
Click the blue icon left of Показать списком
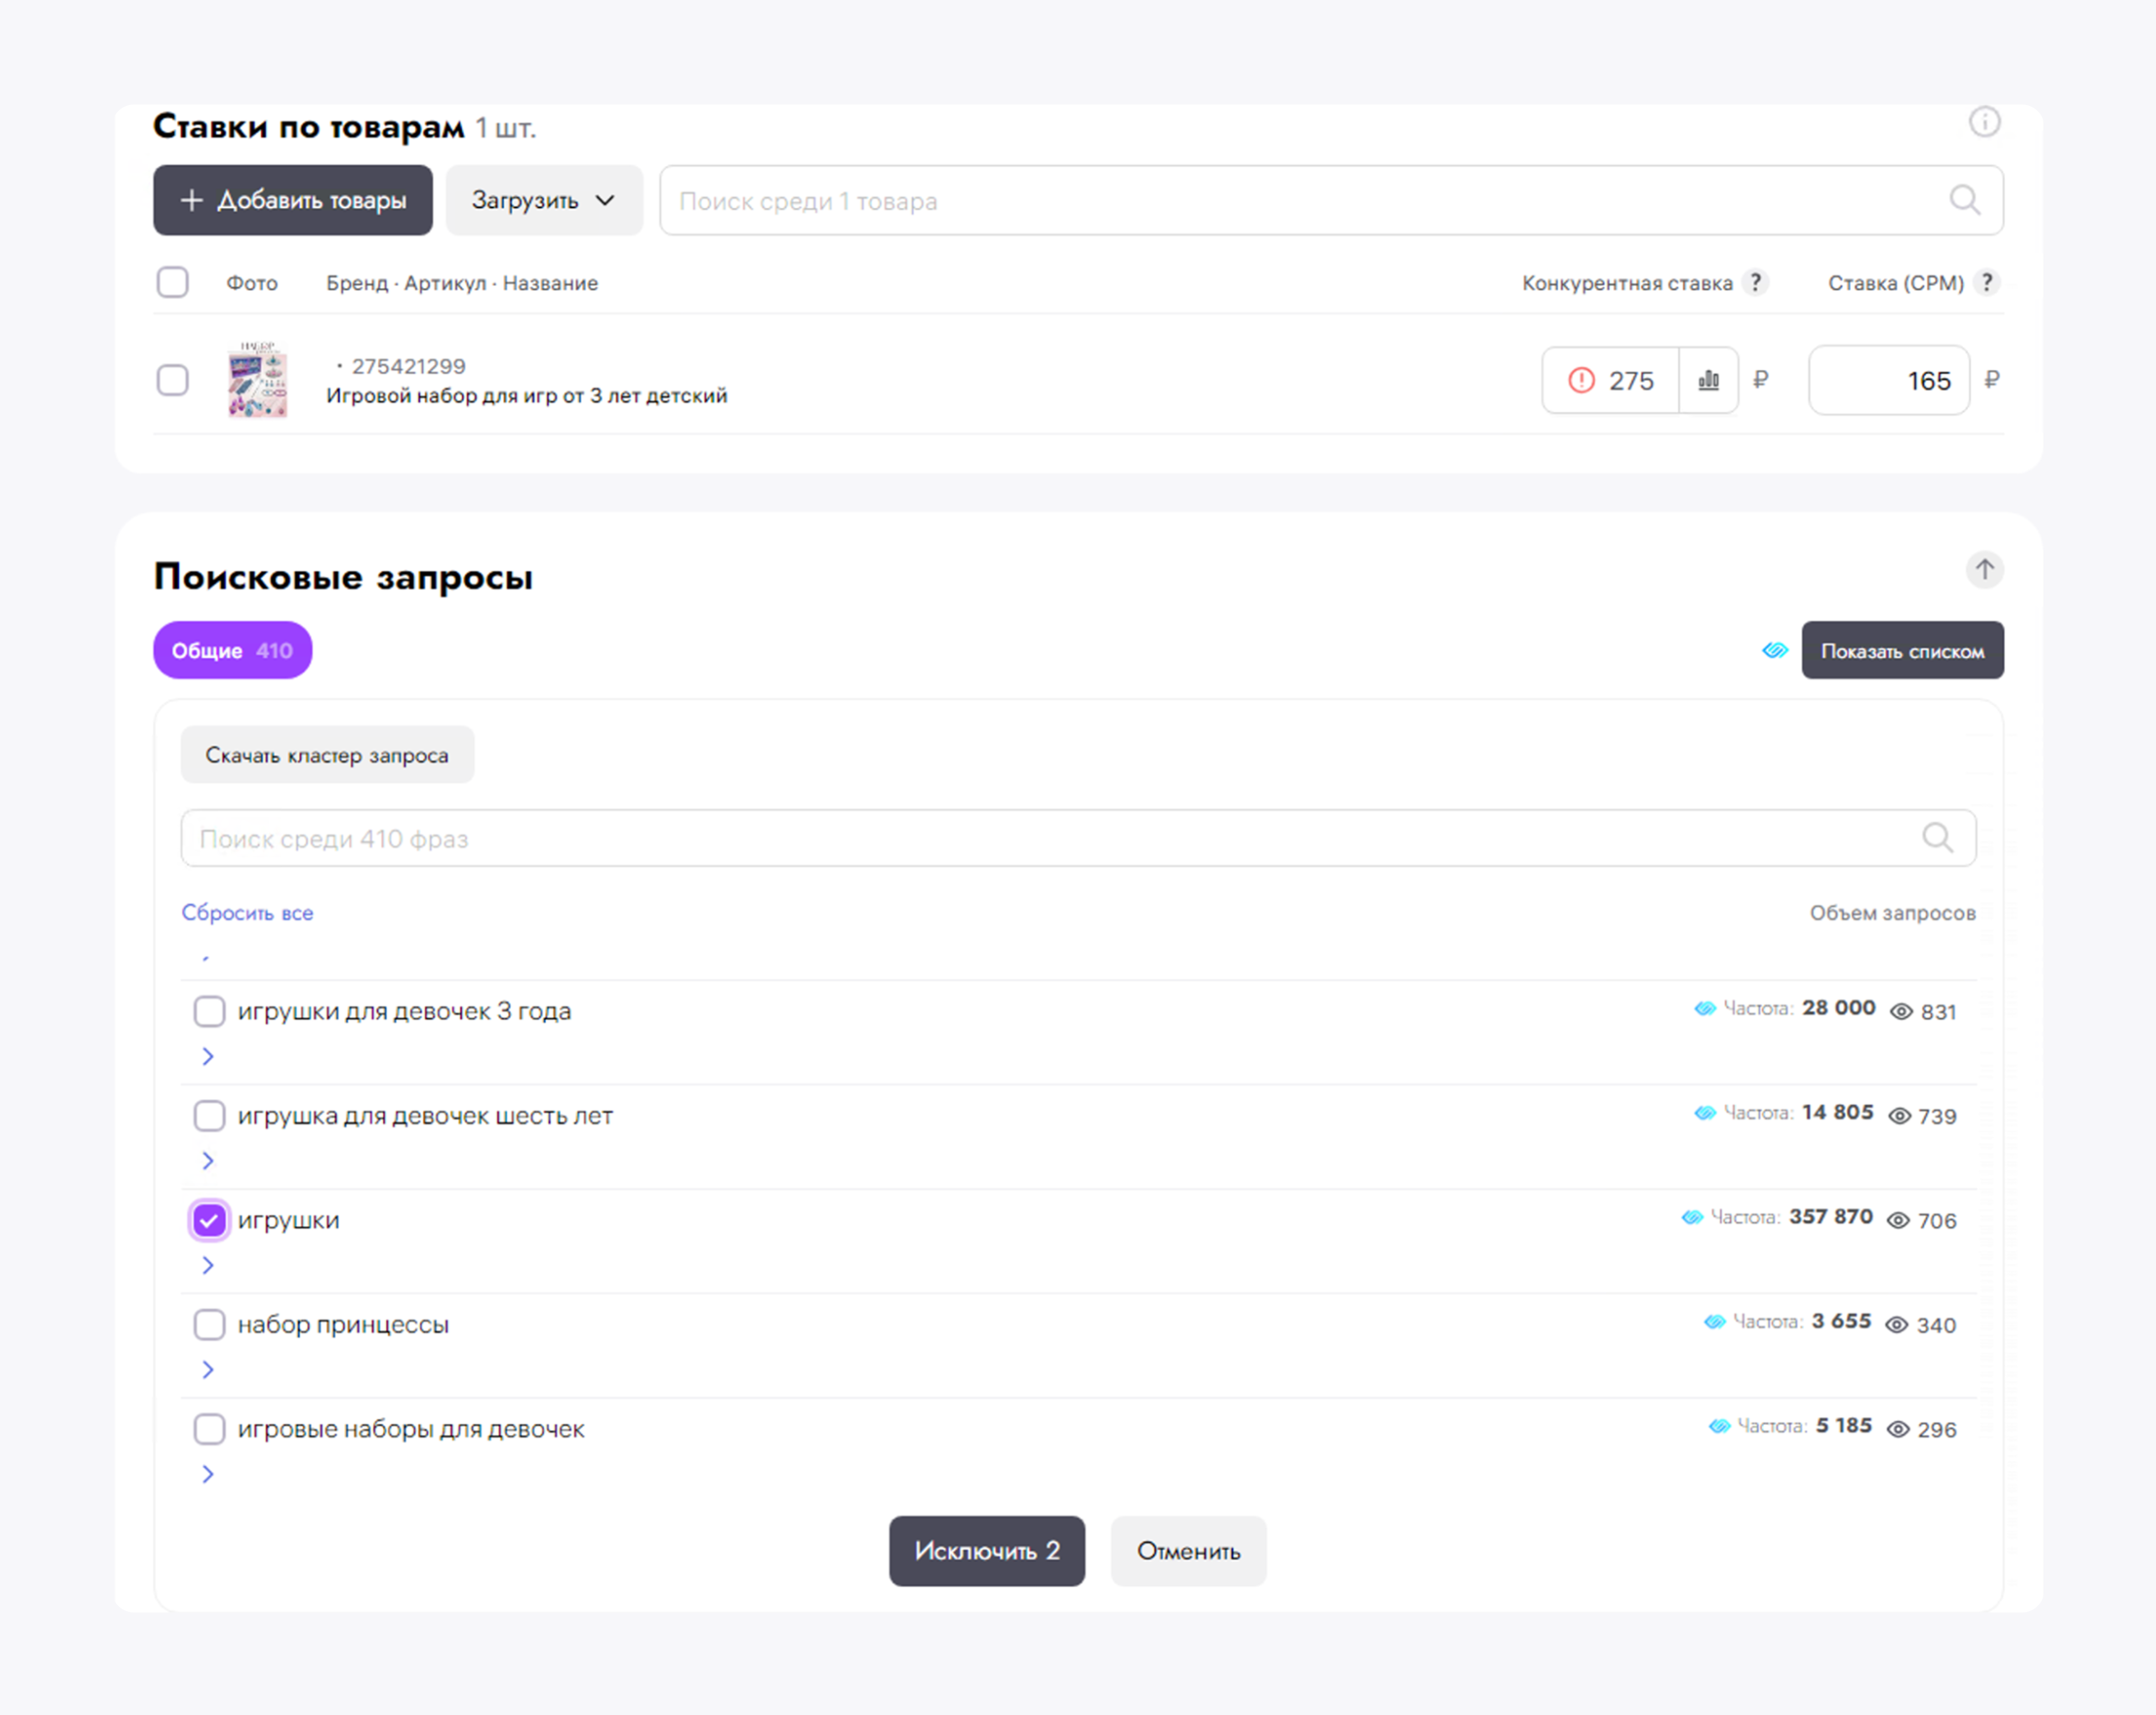(x=1774, y=651)
